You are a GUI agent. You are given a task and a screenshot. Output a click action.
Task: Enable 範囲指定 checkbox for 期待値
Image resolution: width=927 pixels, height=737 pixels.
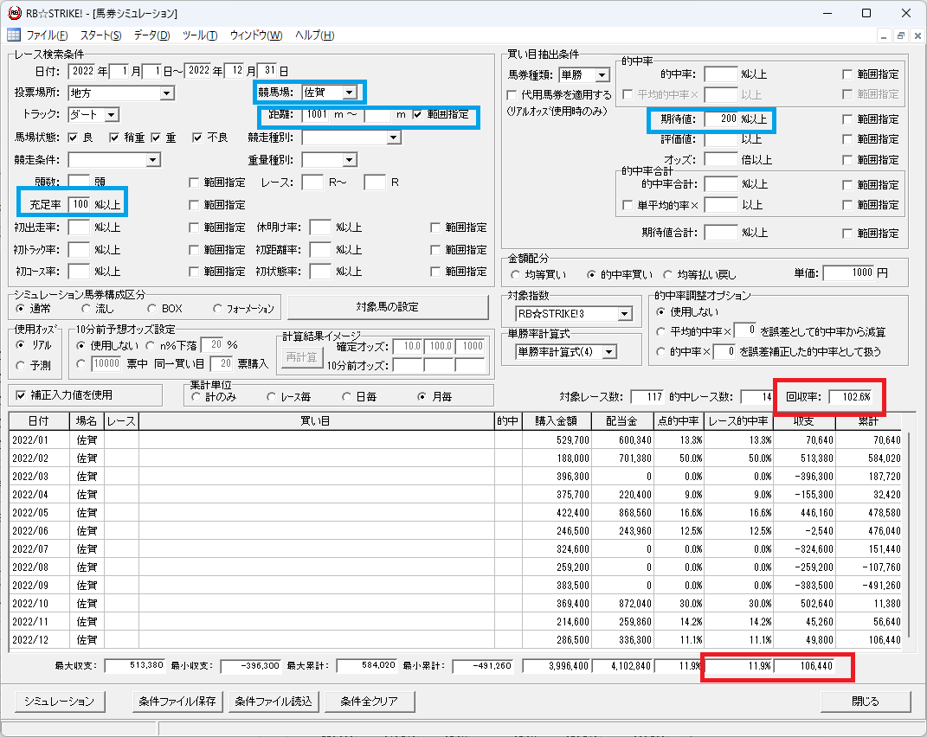[847, 119]
